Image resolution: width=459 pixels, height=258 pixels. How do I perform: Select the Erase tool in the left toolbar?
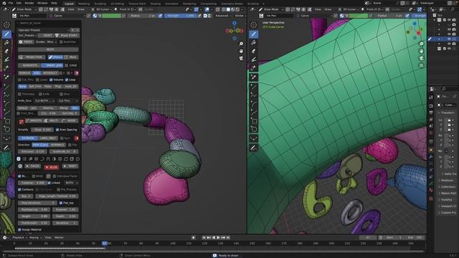coord(6,51)
